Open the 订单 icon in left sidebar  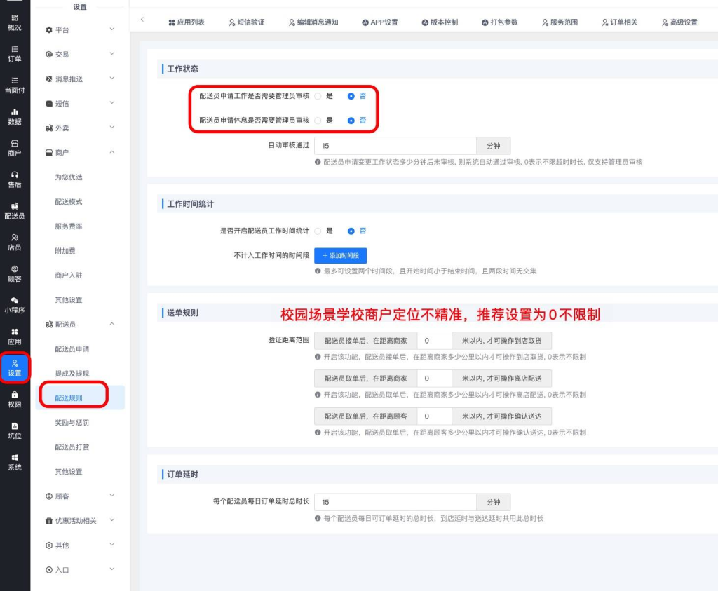pos(15,49)
